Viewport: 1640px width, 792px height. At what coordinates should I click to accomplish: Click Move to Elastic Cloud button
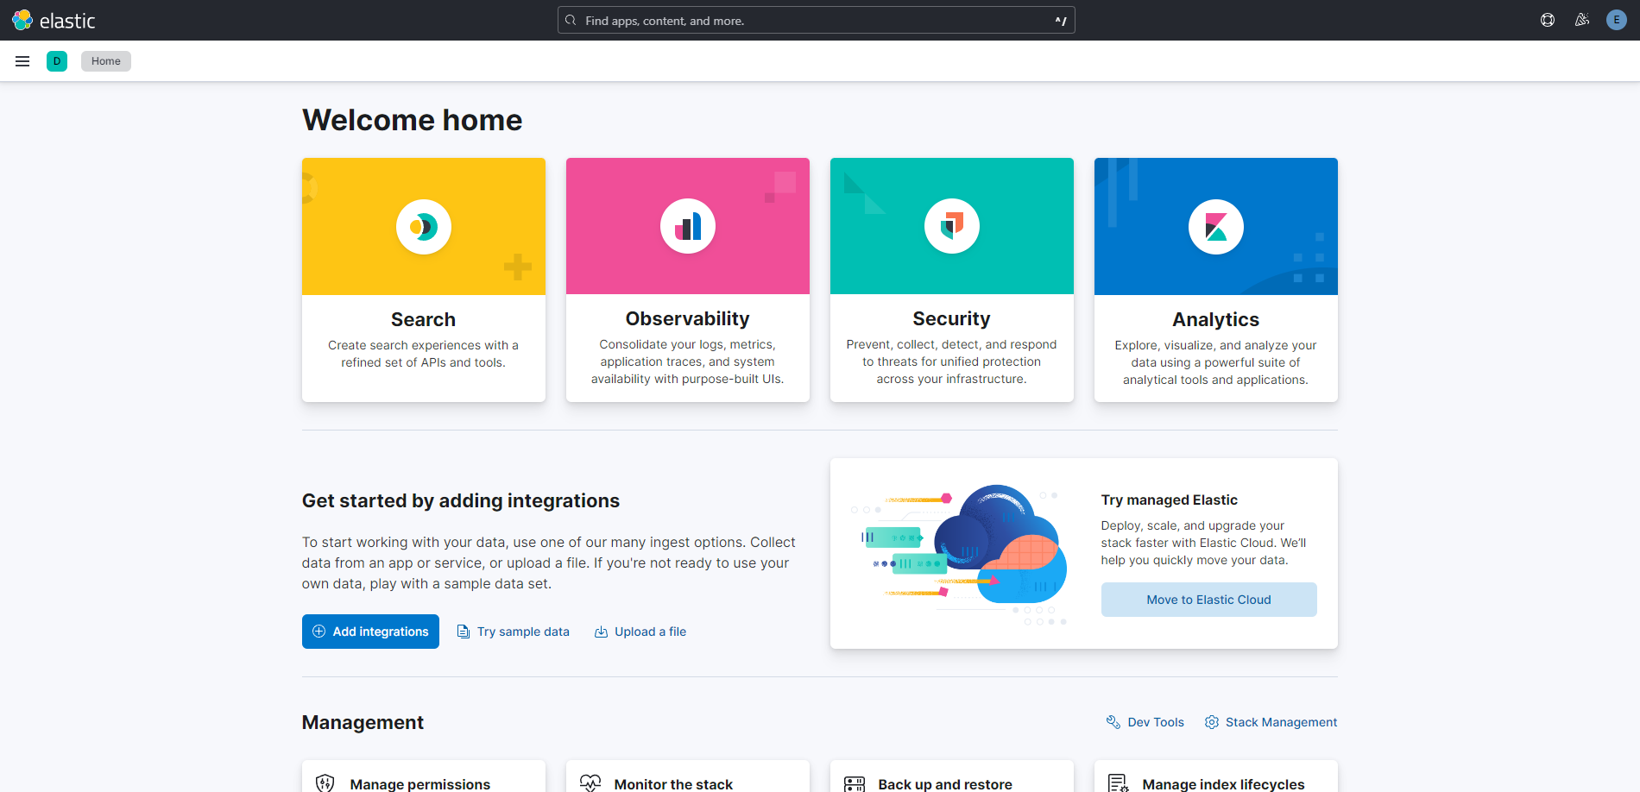click(1208, 600)
